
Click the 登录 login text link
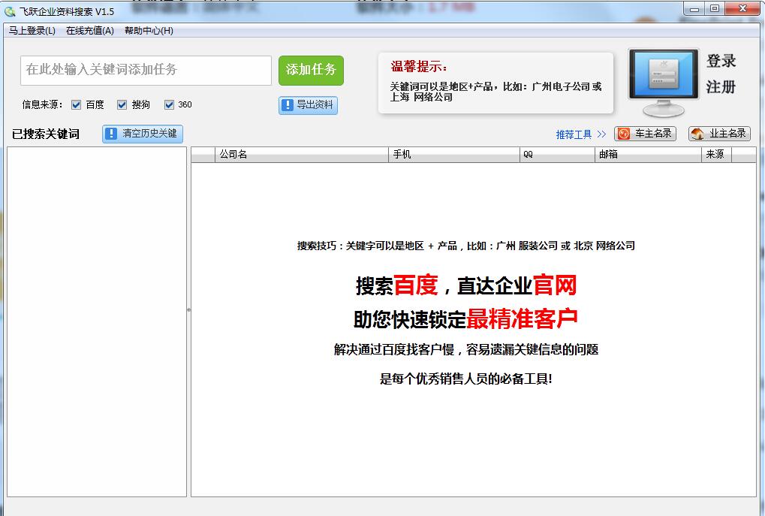(721, 62)
